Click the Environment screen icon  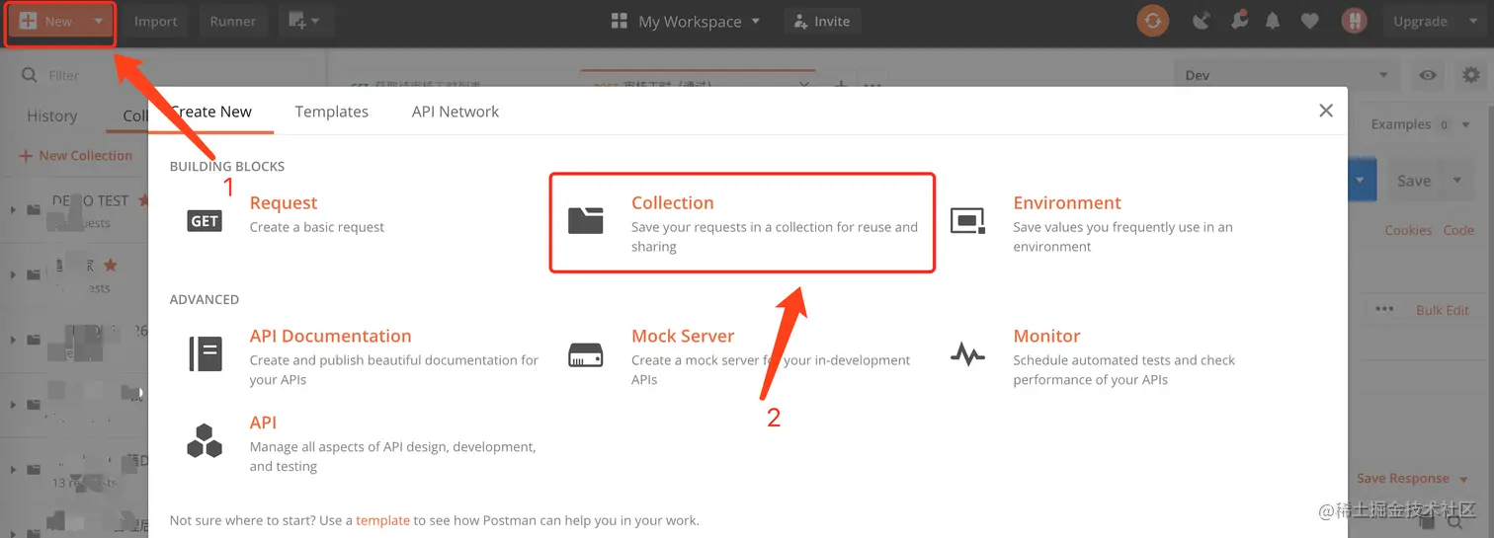point(967,220)
